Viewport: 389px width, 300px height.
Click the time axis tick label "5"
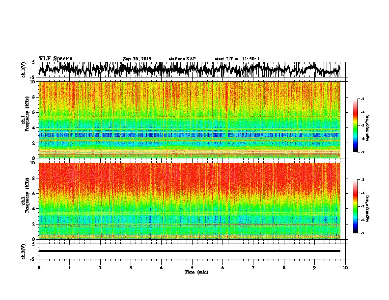point(192,268)
